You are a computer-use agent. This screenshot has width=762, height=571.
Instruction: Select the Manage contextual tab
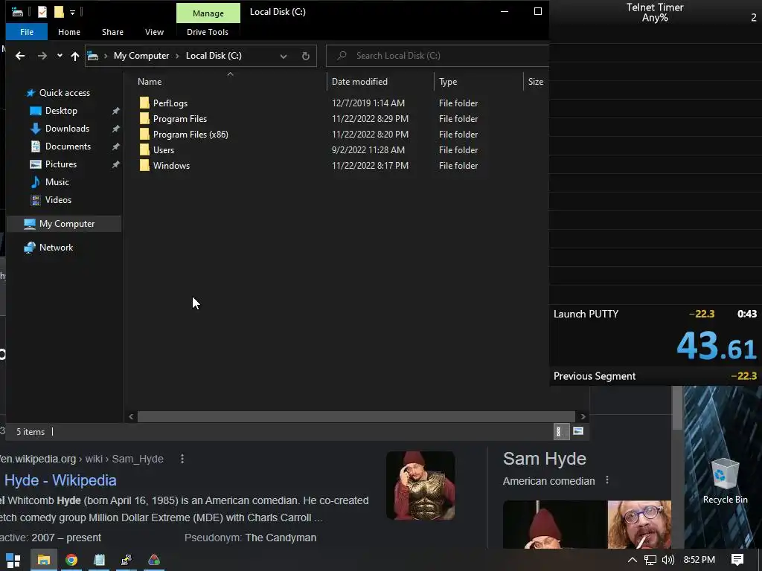coord(208,13)
